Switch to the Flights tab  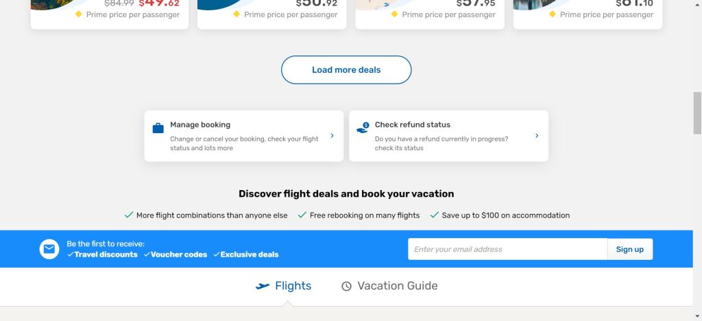293,286
